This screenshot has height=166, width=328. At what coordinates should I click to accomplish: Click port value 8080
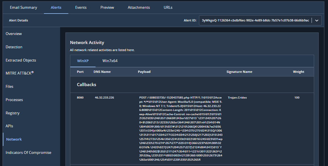coord(80,97)
